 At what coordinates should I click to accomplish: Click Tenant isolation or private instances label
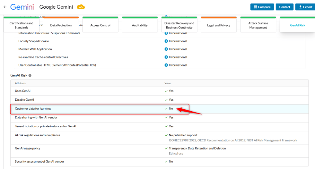[x=46, y=126]
